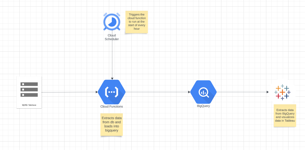The height and width of the screenshot is (150, 305).
Task: Select the 'Triggers the cloud function' sticky note
Action: pyautogui.click(x=136, y=22)
